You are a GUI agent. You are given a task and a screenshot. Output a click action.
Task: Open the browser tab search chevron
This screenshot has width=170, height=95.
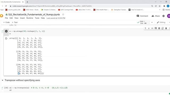coord(156,2)
